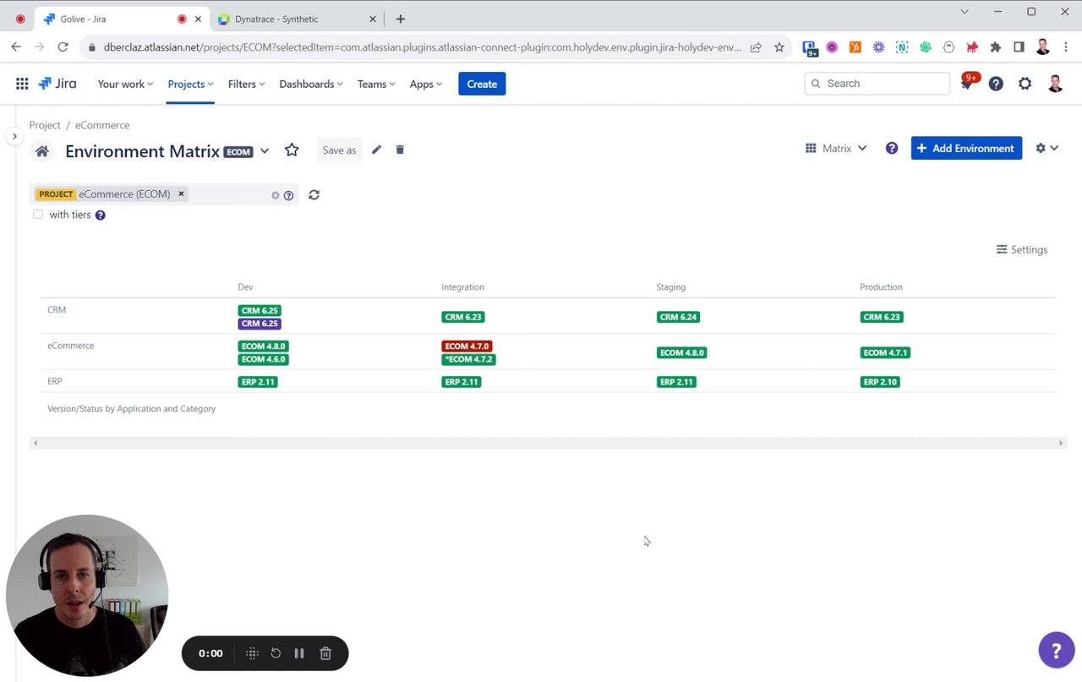Restart the recording with the rewind icon

pyautogui.click(x=276, y=653)
